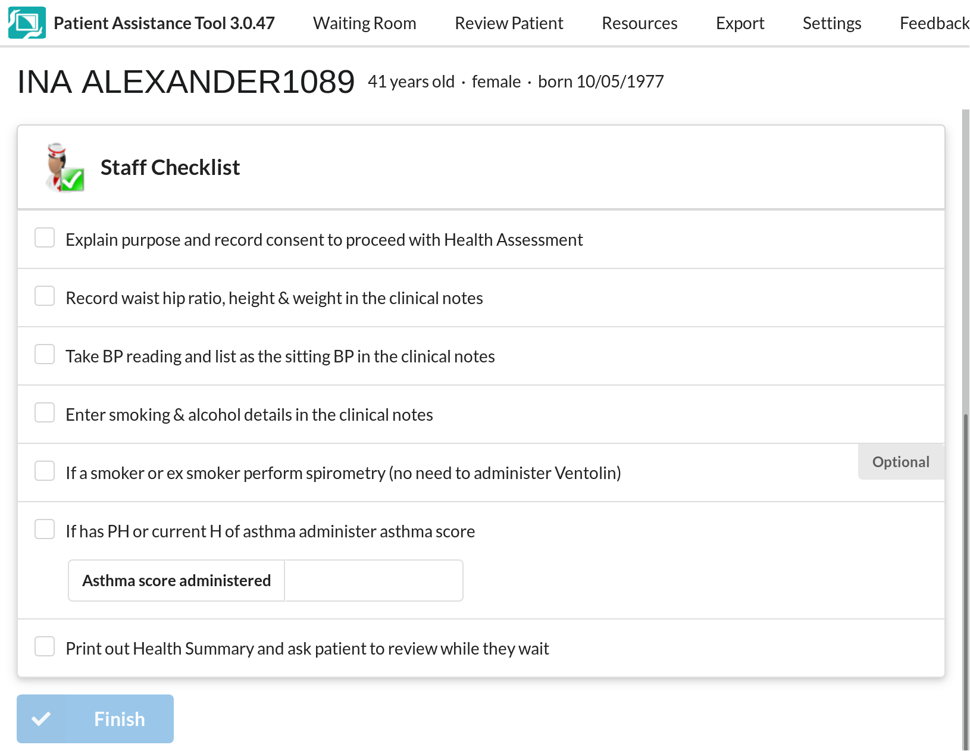Click the Optional label on spirometry row

pyautogui.click(x=900, y=462)
